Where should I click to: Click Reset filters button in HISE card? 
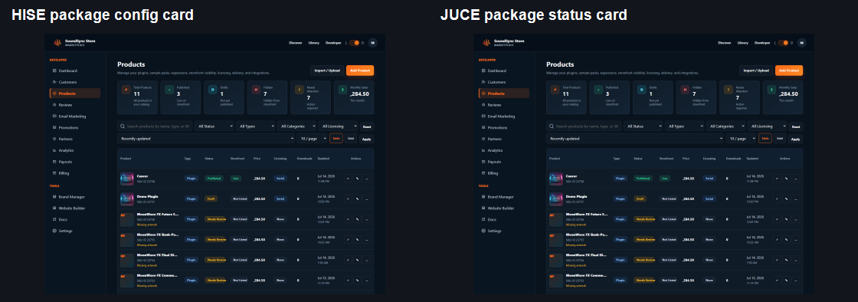click(x=367, y=126)
